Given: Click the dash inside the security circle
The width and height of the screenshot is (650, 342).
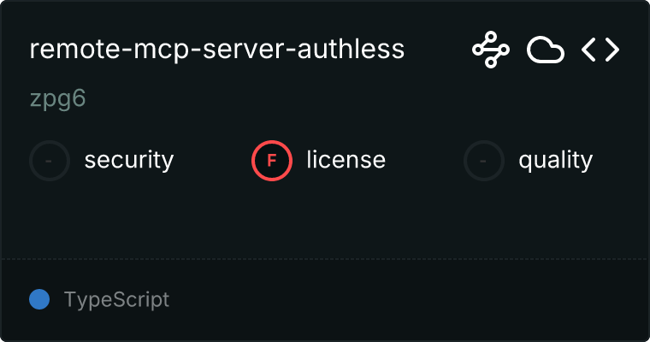Looking at the screenshot, I should pyautogui.click(x=49, y=161).
